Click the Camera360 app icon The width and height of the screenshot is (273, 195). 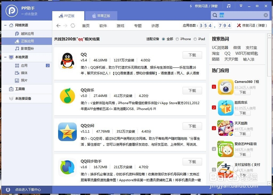pos(226,87)
